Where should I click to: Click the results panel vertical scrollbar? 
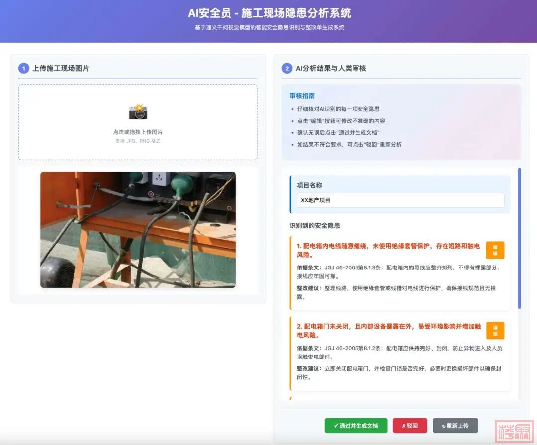click(x=519, y=239)
